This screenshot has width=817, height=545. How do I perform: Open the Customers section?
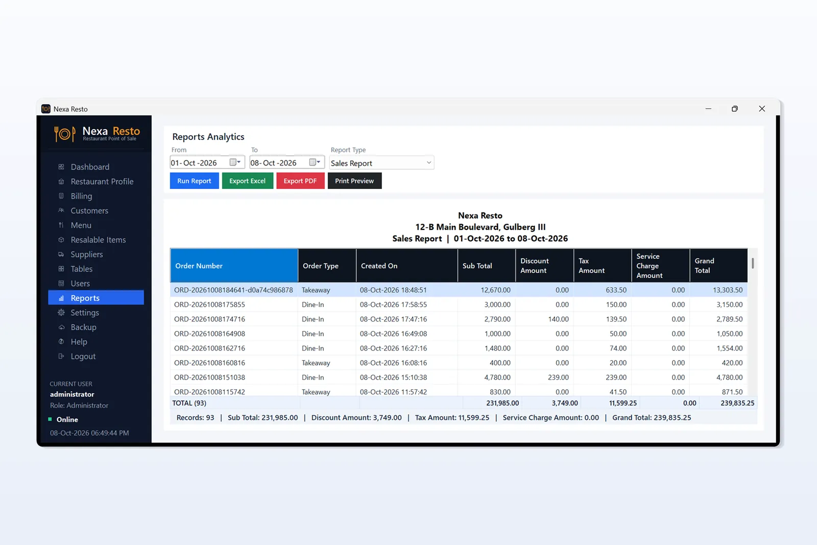click(x=96, y=210)
